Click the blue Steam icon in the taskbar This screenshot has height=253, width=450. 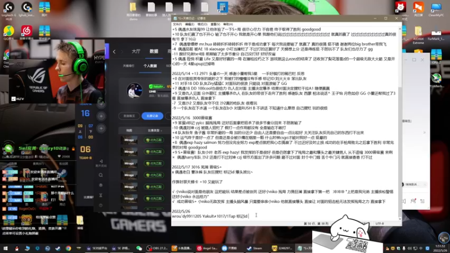point(58,248)
